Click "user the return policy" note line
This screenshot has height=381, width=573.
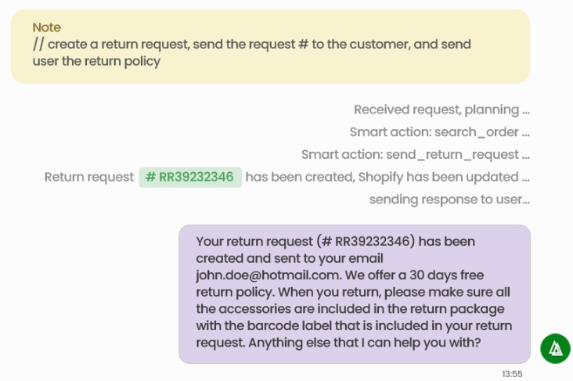[x=96, y=61]
